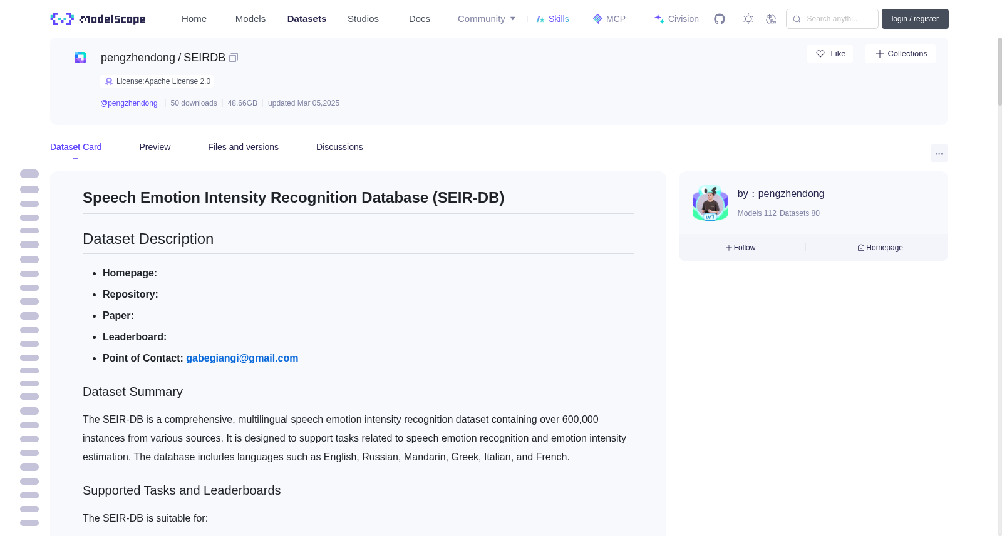The image size is (1002, 536).
Task: Click the page vertical scrollbar
Action: coord(999,72)
